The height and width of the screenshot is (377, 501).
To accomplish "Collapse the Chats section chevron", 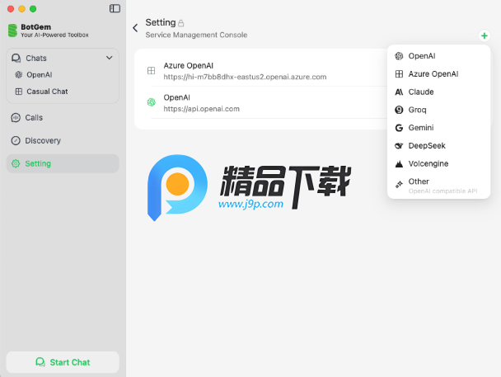I will tap(110, 58).
